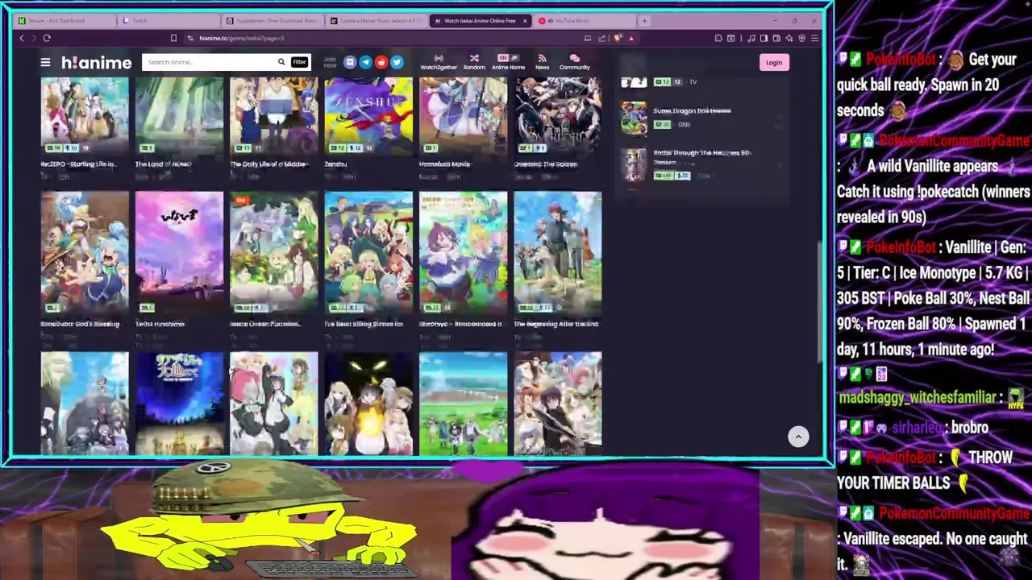Image resolution: width=1032 pixels, height=580 pixels.
Task: Open the Twitter join icon
Action: [396, 62]
